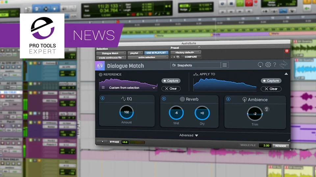Image resolution: width=316 pixels, height=177 pixels.
Task: Click the EQ Amount knob showing 102
Action: pyautogui.click(x=126, y=112)
